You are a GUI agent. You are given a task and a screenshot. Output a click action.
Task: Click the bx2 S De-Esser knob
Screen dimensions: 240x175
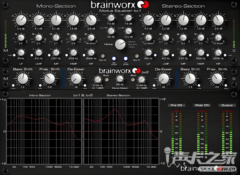tap(164, 78)
